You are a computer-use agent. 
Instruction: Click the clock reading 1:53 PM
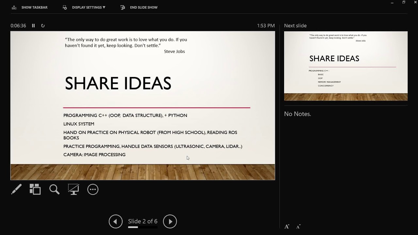[x=266, y=25]
